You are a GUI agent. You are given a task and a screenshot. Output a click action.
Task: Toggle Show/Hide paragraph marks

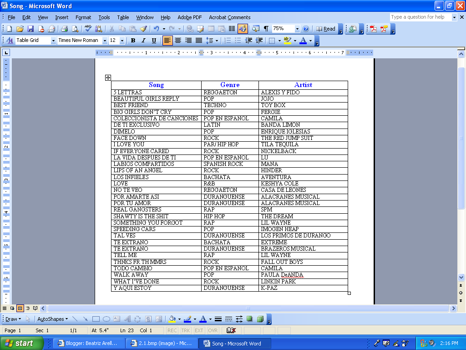click(266, 29)
